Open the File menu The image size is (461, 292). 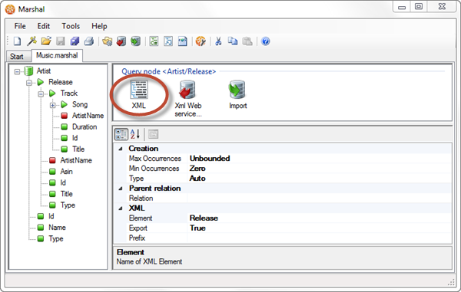(20, 26)
